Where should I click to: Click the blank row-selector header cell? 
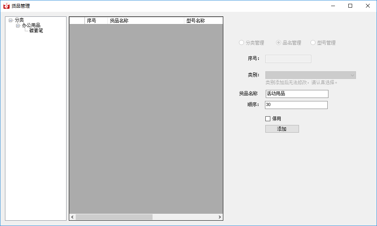[77, 21]
